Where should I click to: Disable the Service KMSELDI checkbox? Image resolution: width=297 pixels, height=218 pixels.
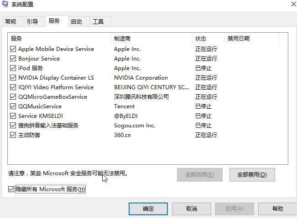[13, 116]
